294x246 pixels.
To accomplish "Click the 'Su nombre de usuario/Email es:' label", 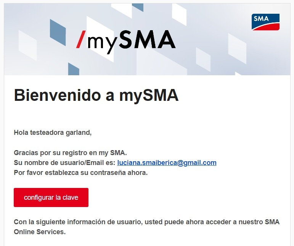I will point(64,163).
